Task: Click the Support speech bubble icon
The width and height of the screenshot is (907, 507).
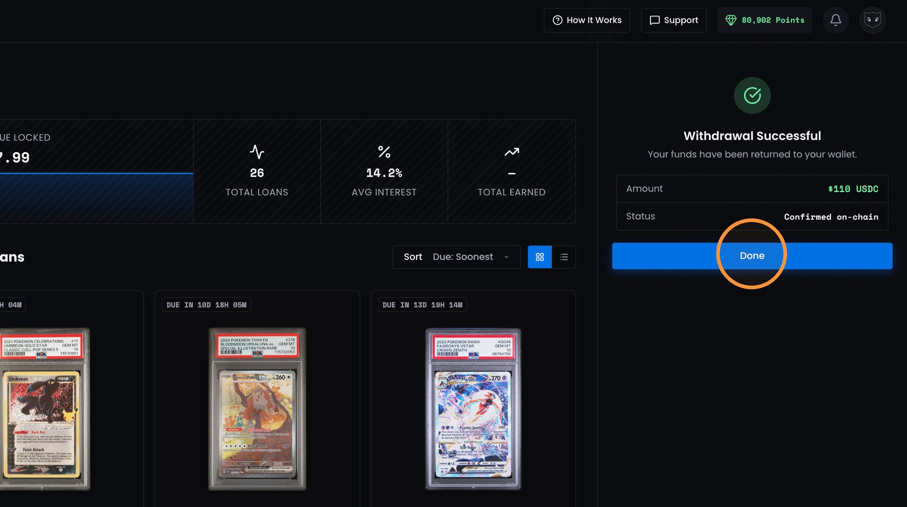Action: 655,20
